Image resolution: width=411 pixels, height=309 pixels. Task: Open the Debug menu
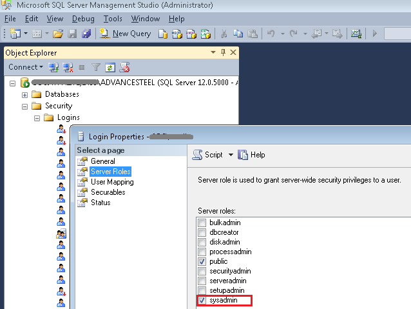click(83, 19)
